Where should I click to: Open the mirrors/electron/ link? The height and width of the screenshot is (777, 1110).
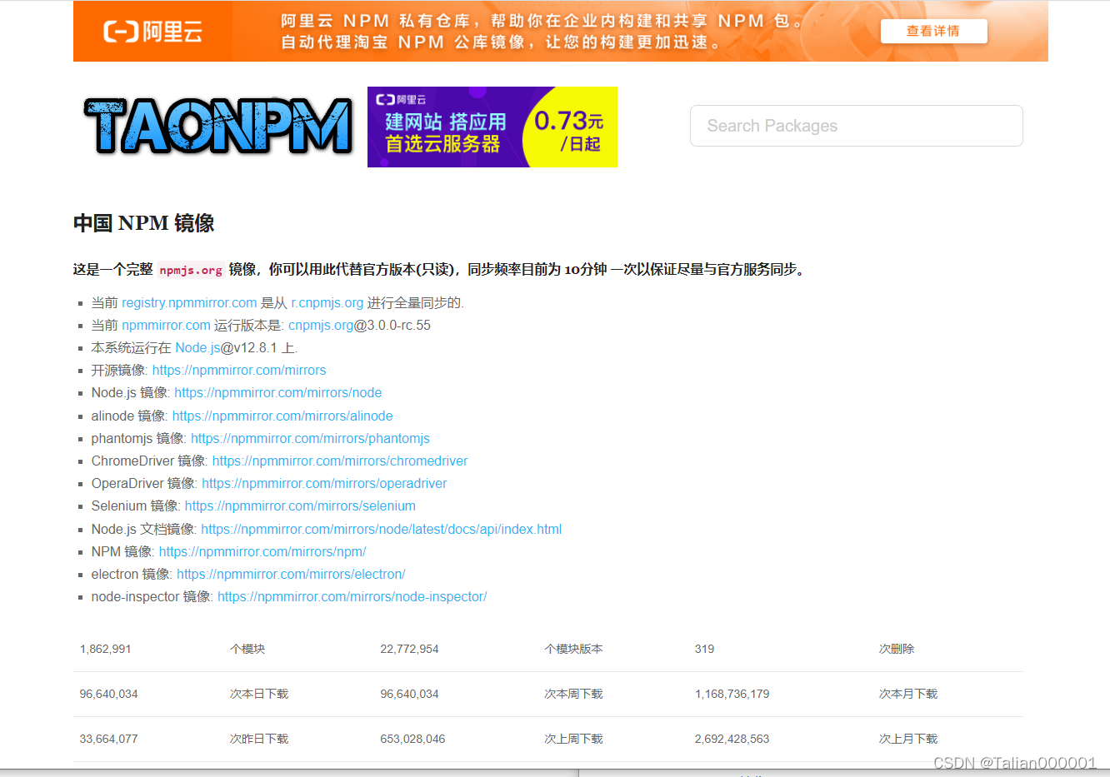click(x=291, y=574)
